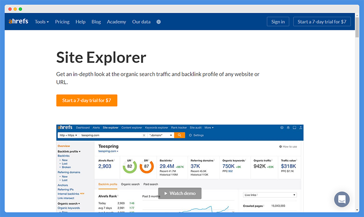Click the Settings gear icon in demo
The width and height of the screenshot is (364, 217).
click(x=190, y=135)
